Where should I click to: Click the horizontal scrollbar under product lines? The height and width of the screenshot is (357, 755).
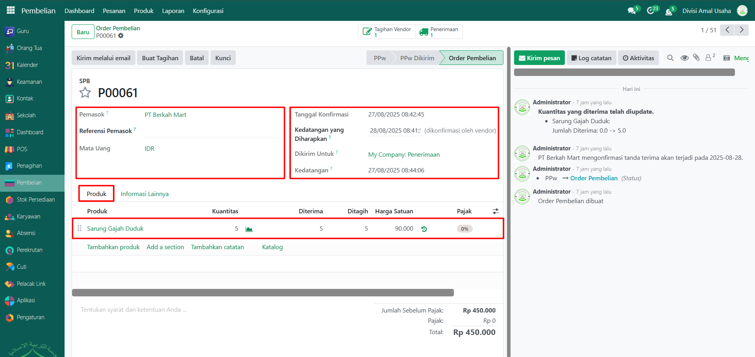coord(263,292)
